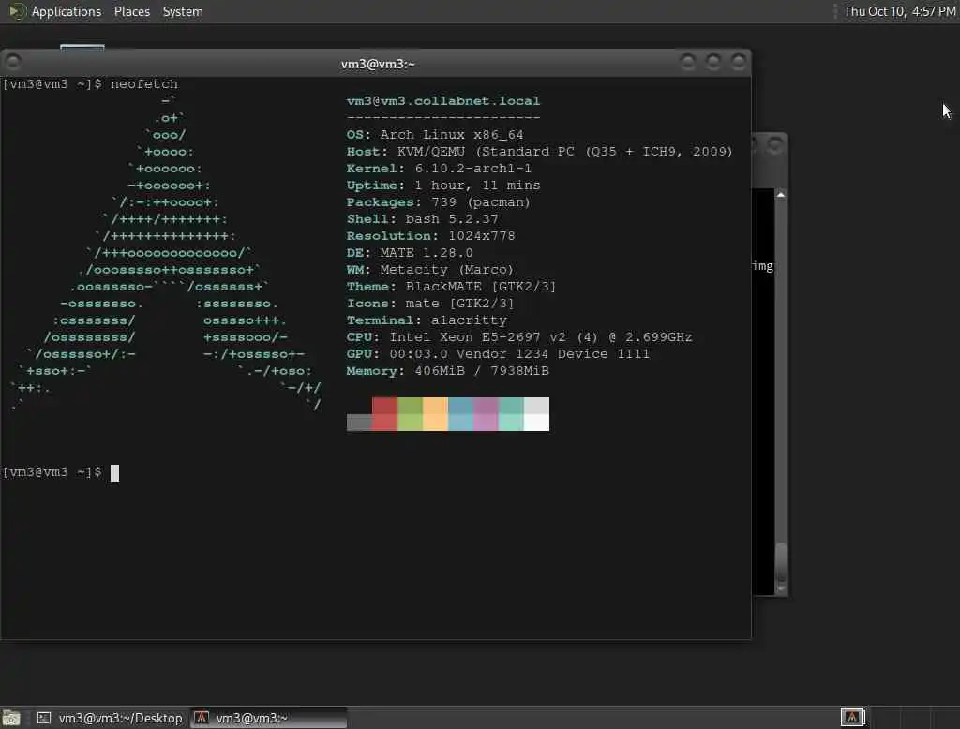This screenshot has width=960, height=729.
Task: Click the Shell: bash 5.2.37 line
Action: click(423, 219)
